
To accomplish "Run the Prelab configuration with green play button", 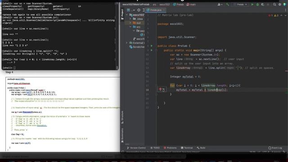I will [x=252, y=4].
